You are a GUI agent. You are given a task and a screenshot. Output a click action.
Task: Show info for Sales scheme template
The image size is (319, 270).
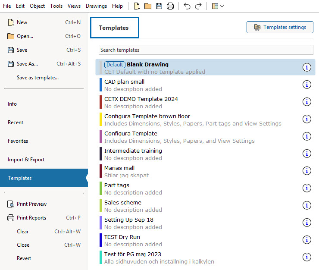pyautogui.click(x=307, y=205)
